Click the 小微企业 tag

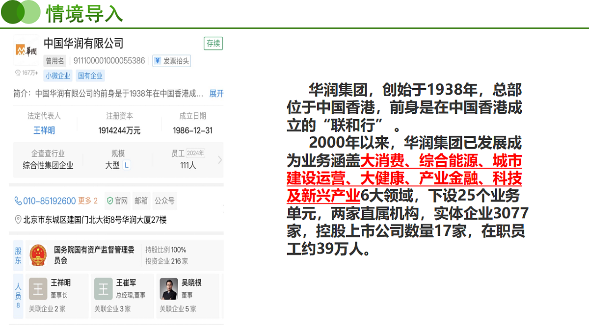click(x=58, y=76)
